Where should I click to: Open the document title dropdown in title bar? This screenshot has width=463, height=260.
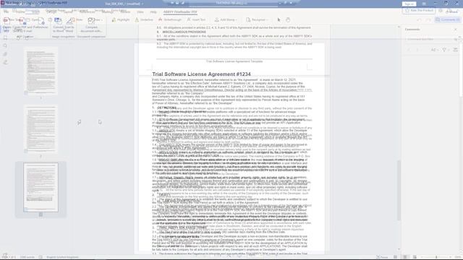click(124, 4)
